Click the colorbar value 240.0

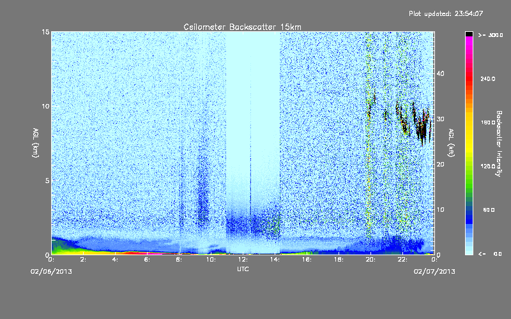pyautogui.click(x=488, y=79)
